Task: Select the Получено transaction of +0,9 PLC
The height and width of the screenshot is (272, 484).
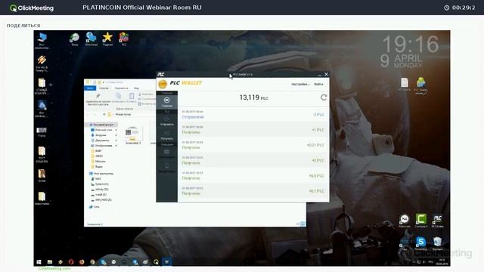Action: pos(253,176)
